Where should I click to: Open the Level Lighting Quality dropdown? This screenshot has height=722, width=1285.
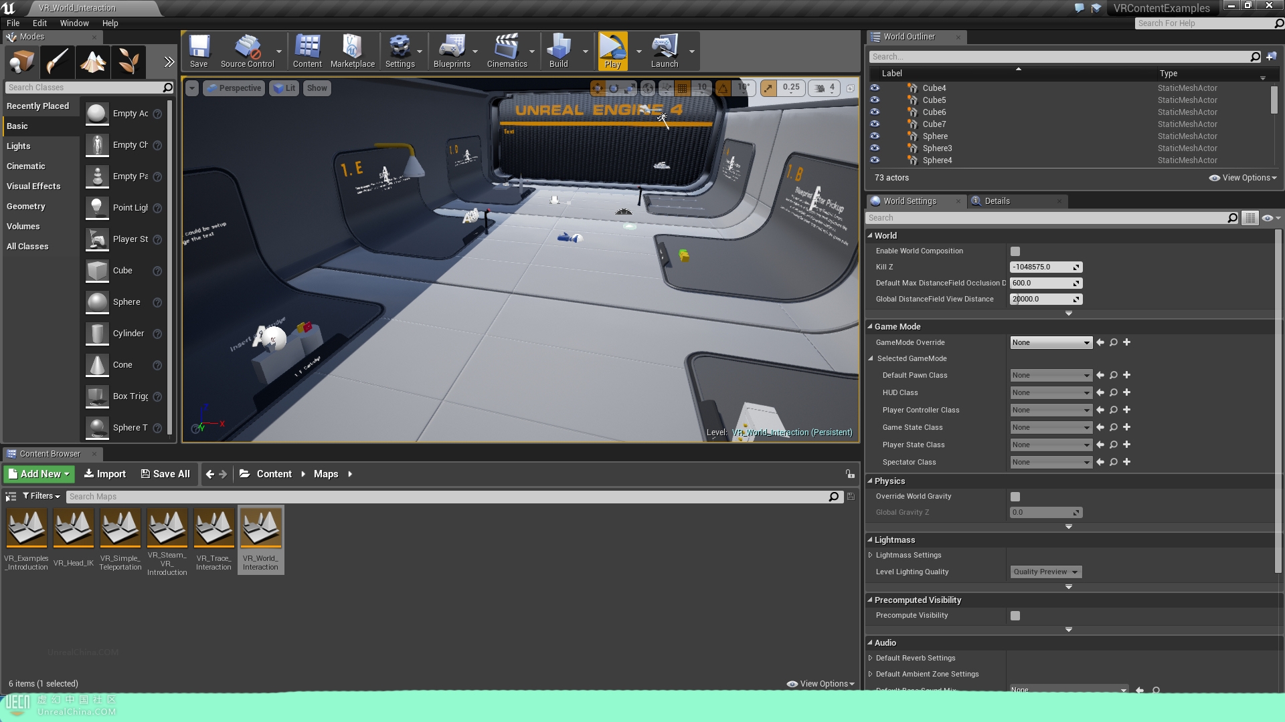click(x=1045, y=572)
